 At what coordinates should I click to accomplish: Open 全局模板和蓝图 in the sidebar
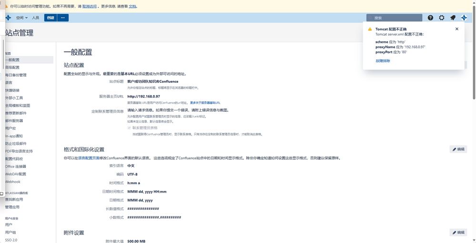coord(18,106)
